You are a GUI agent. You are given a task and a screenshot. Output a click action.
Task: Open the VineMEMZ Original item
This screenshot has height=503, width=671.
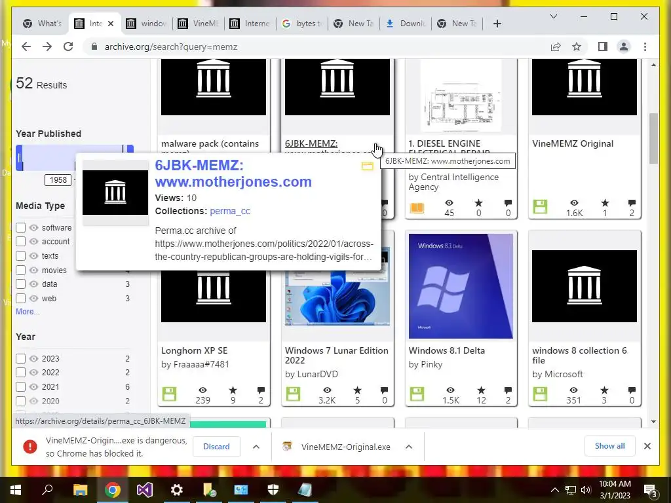[573, 143]
